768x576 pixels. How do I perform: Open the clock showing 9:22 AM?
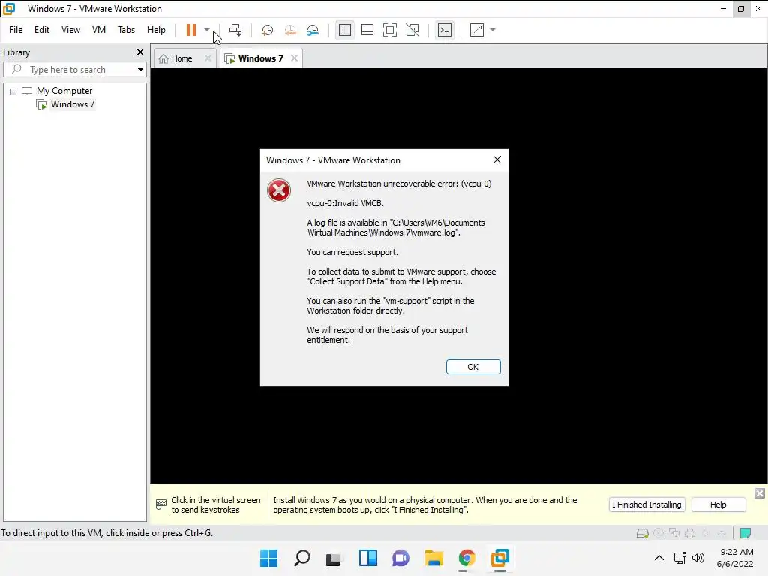point(735,558)
